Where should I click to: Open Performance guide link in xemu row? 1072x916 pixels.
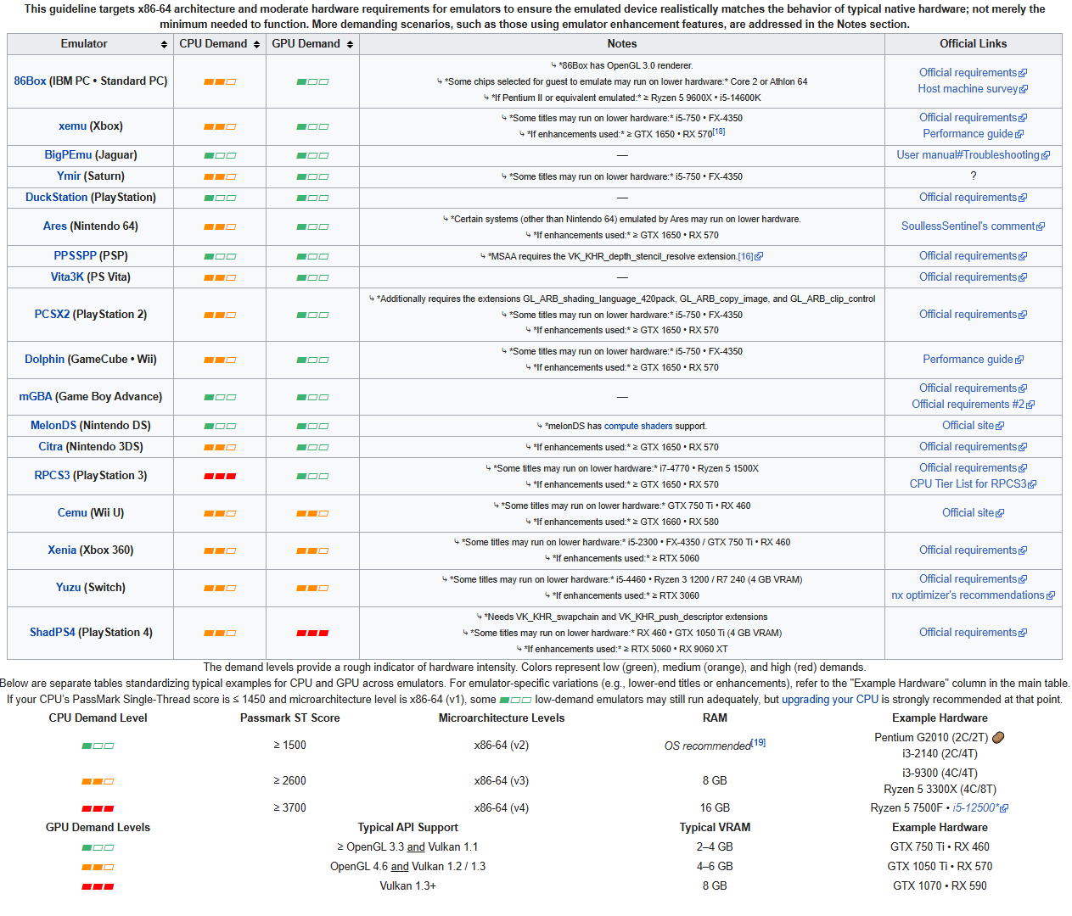(973, 134)
